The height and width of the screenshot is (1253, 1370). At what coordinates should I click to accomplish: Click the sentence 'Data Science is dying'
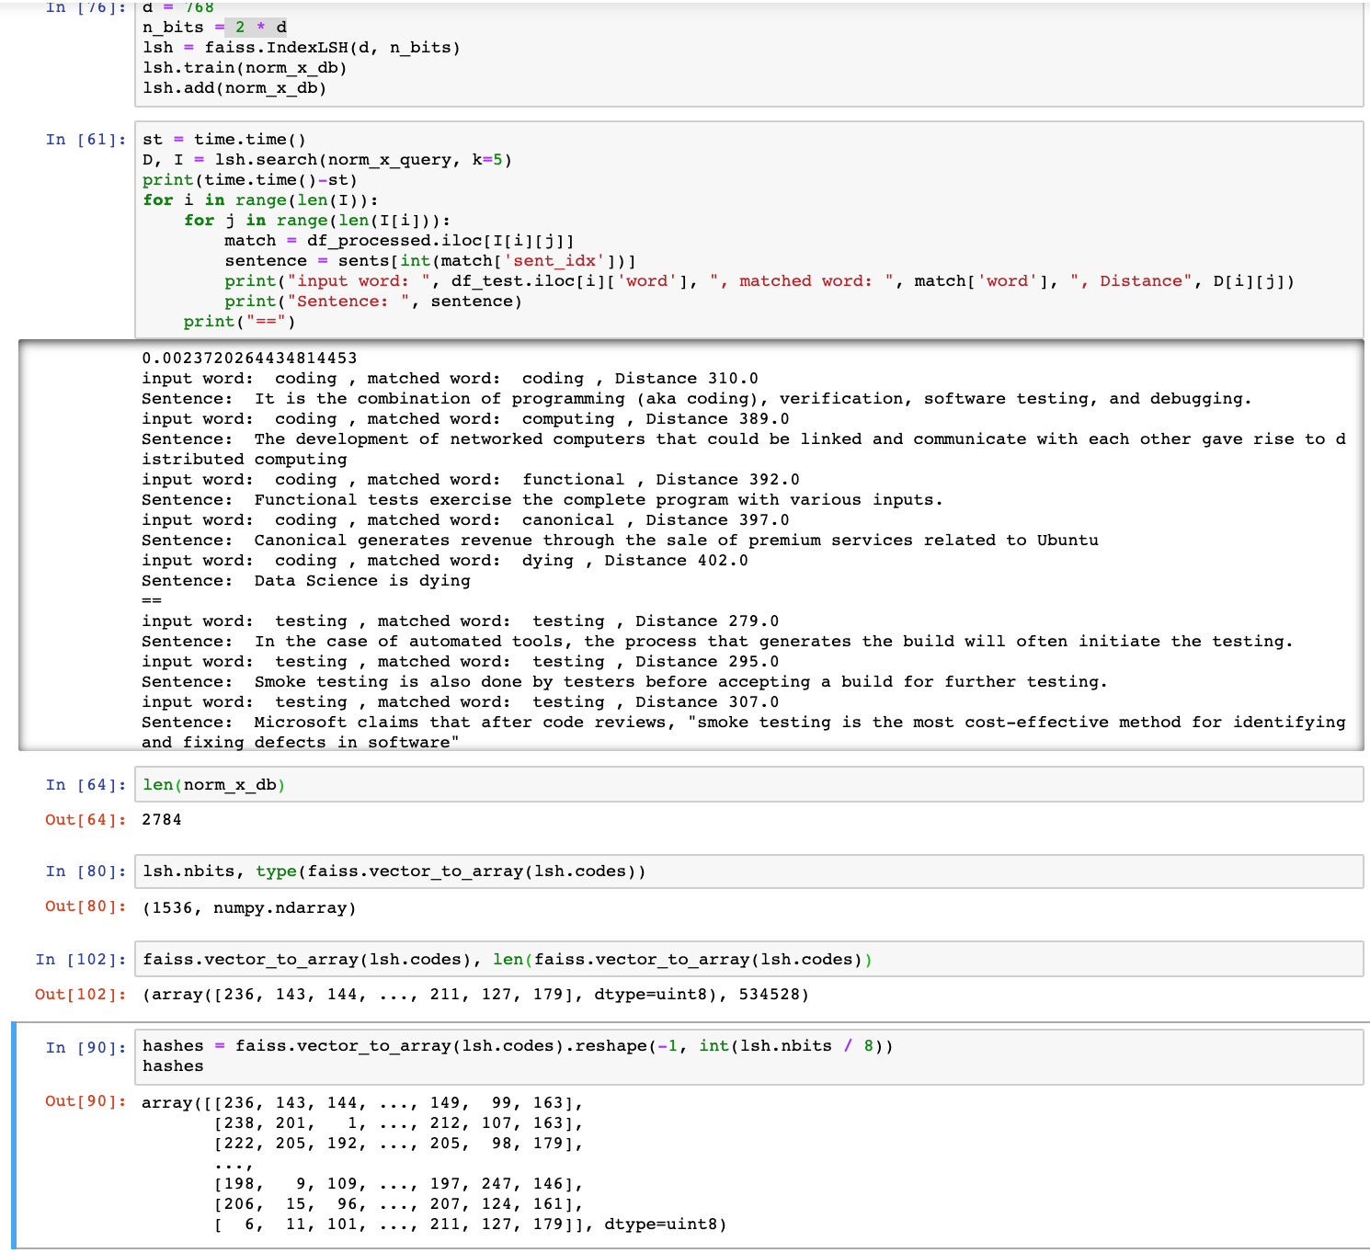[x=362, y=581]
